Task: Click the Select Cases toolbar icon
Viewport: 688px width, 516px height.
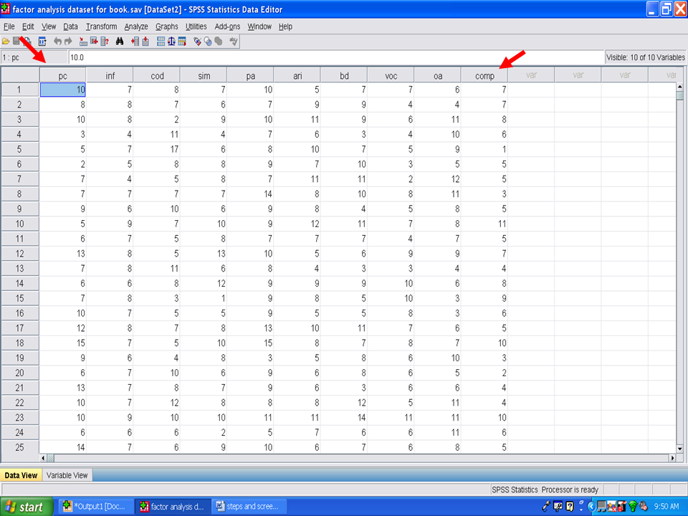Action: point(183,42)
